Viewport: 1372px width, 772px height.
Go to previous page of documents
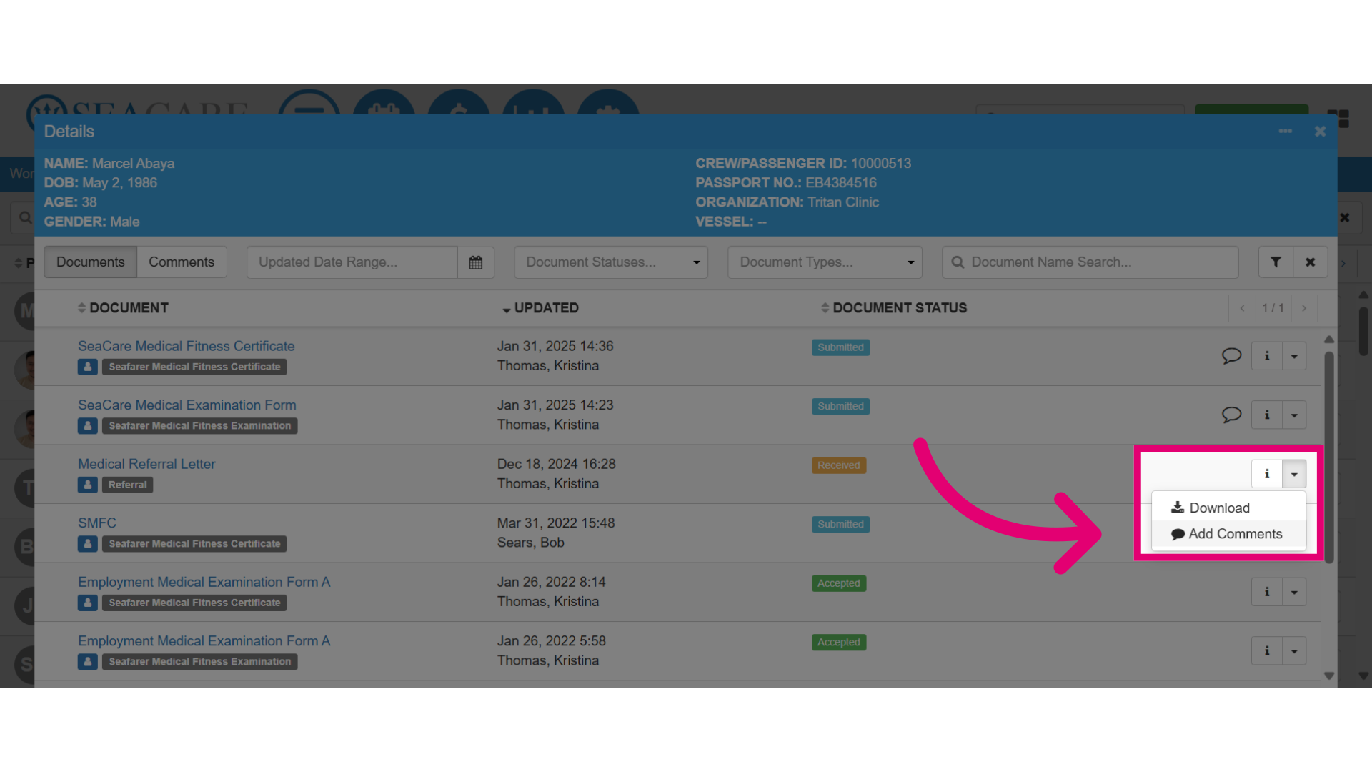[1242, 308]
